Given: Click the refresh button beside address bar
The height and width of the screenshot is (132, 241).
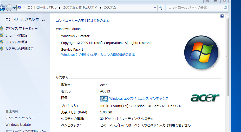Looking at the screenshot, I should click(x=161, y=8).
